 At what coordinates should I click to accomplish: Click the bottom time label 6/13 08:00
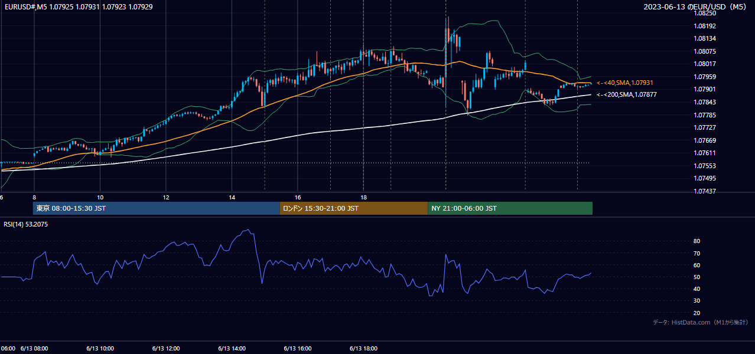tap(34, 348)
